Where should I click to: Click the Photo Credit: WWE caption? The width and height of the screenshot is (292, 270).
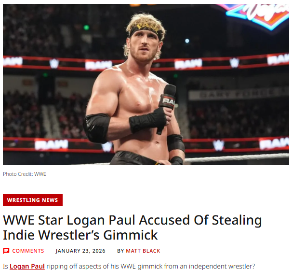25,174
